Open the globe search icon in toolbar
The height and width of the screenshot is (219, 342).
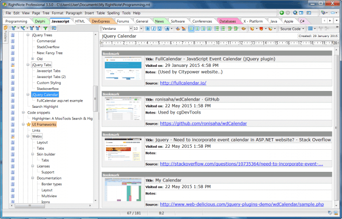point(295,13)
